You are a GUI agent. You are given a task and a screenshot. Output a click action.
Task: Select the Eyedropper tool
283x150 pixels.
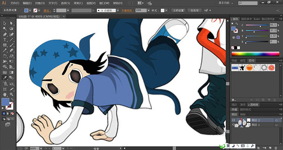click(x=5, y=78)
